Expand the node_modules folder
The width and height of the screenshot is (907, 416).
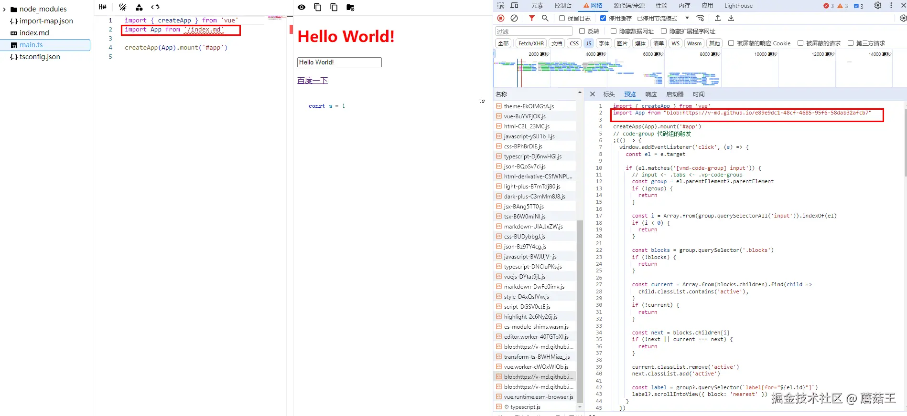point(4,9)
